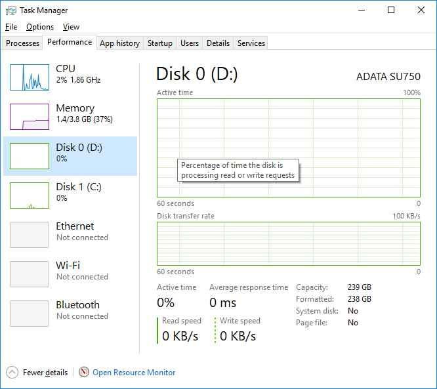Click the Task Manager title bar icon

coord(11,10)
